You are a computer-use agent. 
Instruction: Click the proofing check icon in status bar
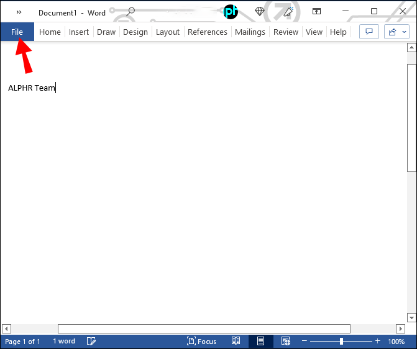coord(91,341)
